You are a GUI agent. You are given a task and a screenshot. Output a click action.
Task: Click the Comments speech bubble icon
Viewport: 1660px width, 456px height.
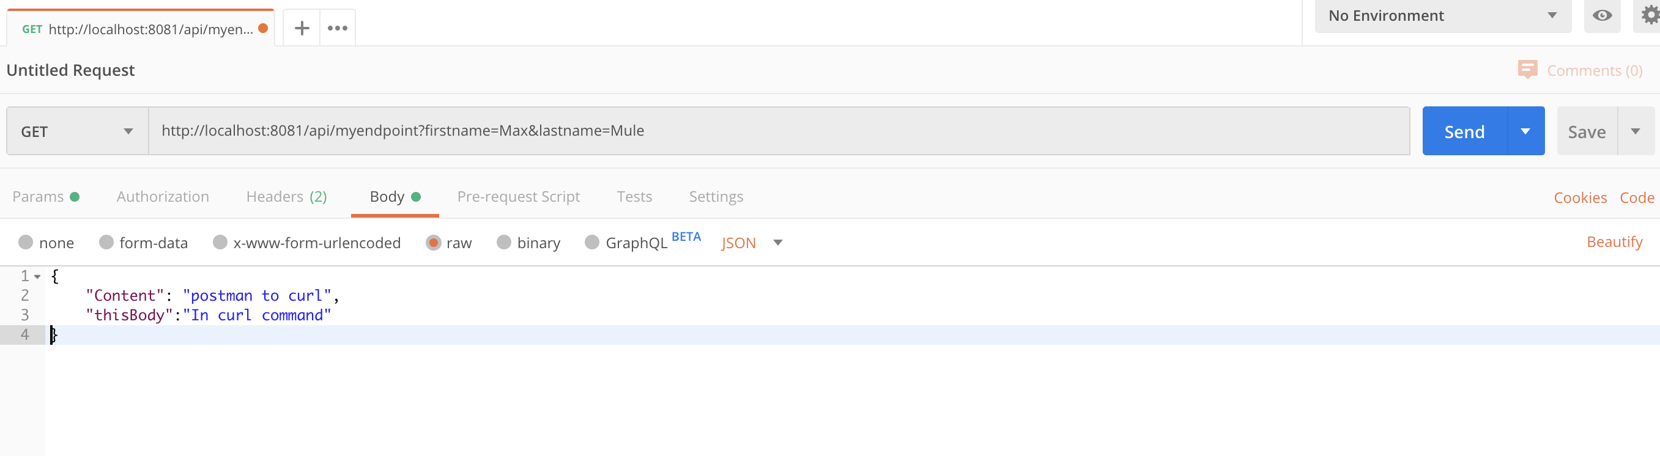1527,70
